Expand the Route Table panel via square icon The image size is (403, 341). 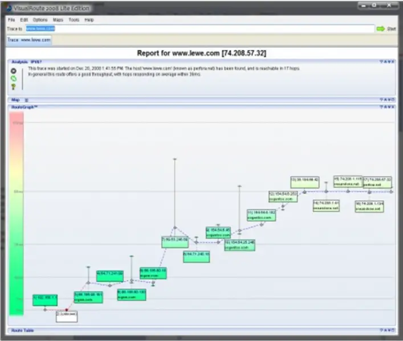pyautogui.click(x=393, y=330)
